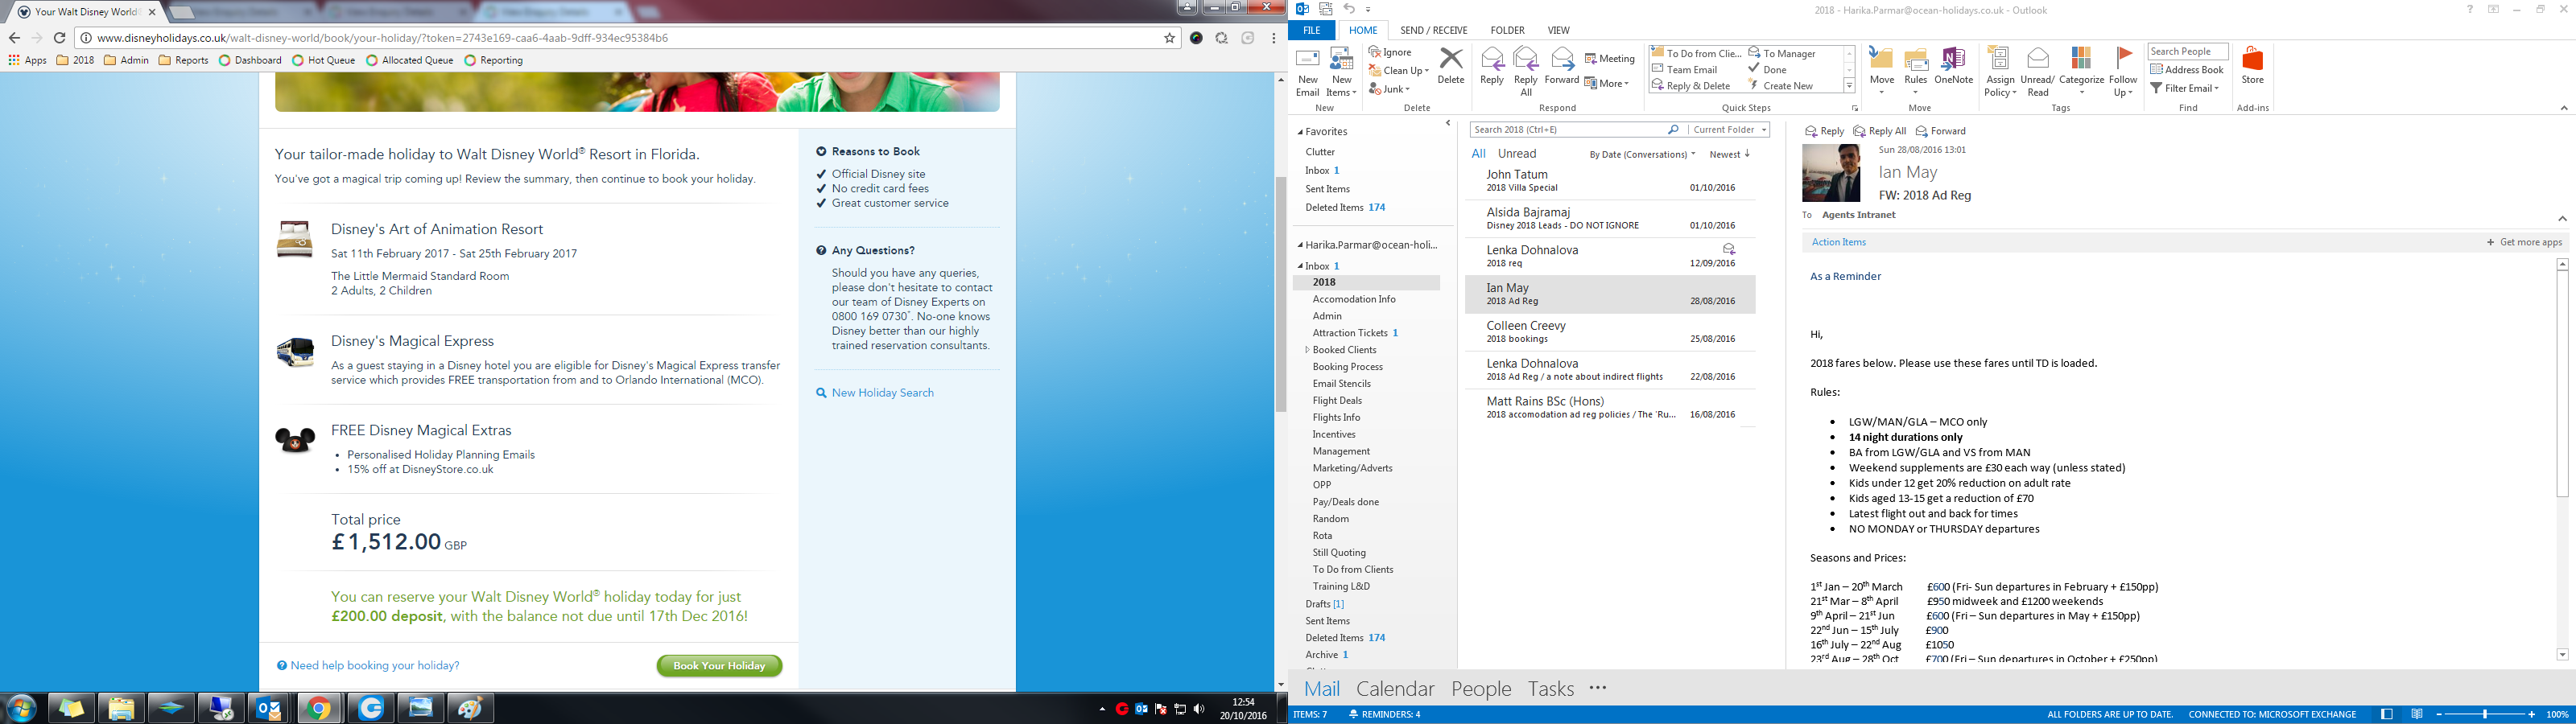Click the Book Your Holiday button

719,666
